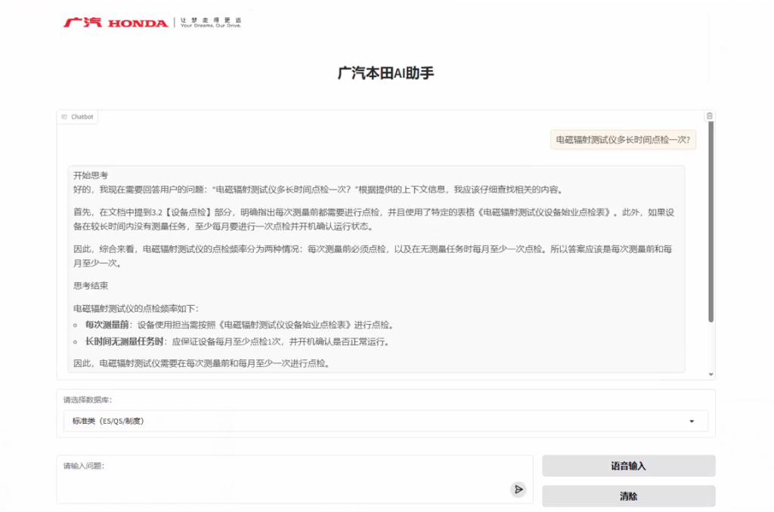Click the chat scrollbar thumb
The image size is (774, 512).
click(x=711, y=219)
